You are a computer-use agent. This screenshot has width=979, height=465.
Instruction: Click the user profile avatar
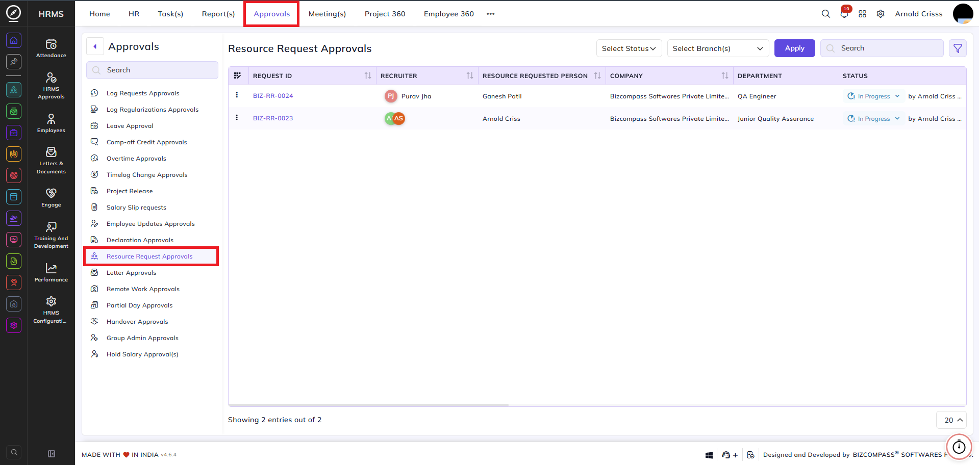[963, 14]
